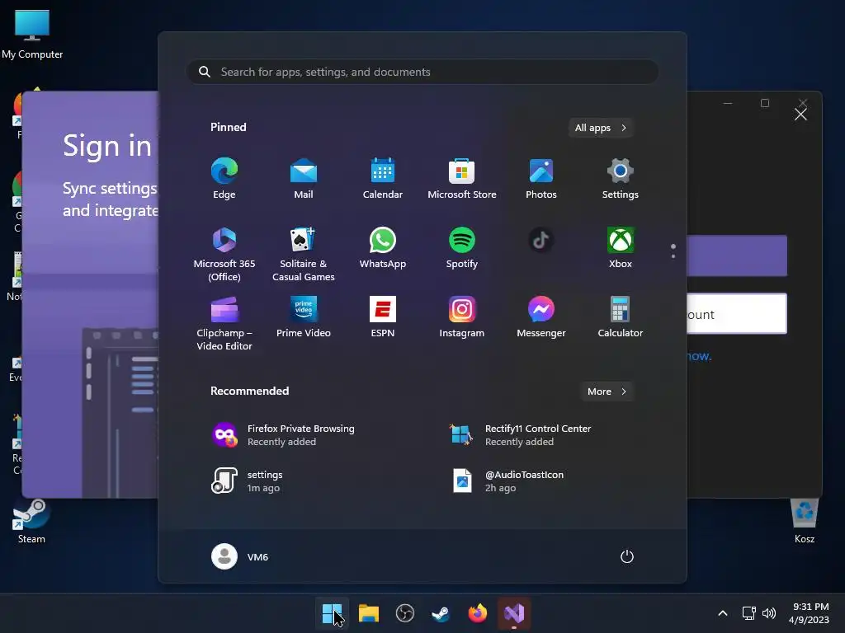Open volume control in tray
Image resolution: width=845 pixels, height=633 pixels.
point(769,613)
